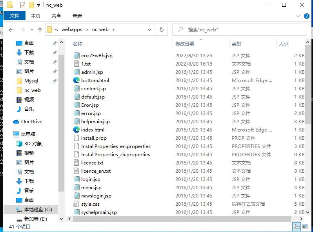Open the address bar history dropdown
Screen dimensions: 313x232
click(149, 30)
